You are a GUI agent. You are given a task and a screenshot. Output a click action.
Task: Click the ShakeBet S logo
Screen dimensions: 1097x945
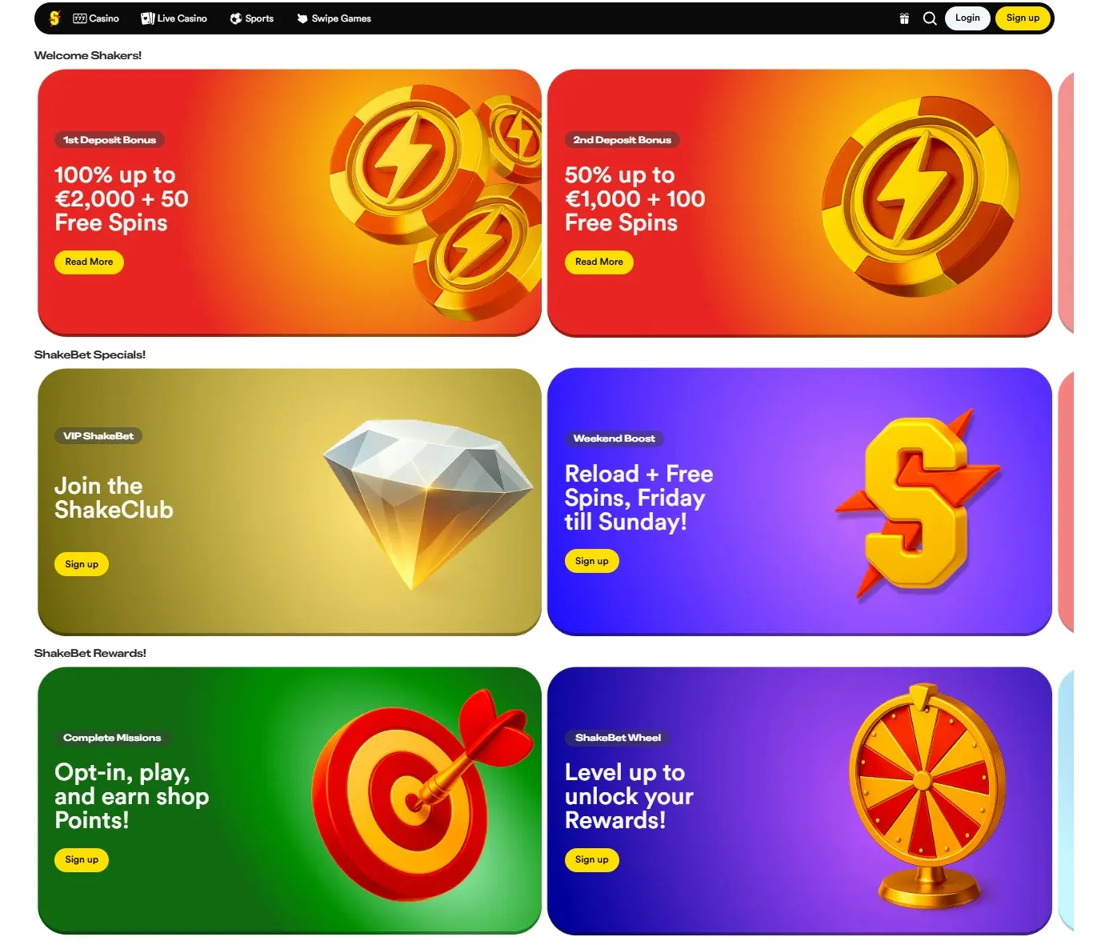(54, 18)
